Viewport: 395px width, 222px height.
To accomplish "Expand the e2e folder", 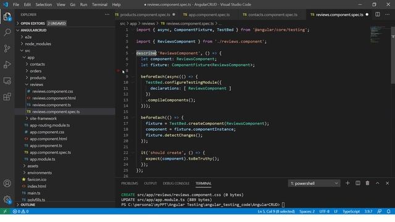I will 65,37.
